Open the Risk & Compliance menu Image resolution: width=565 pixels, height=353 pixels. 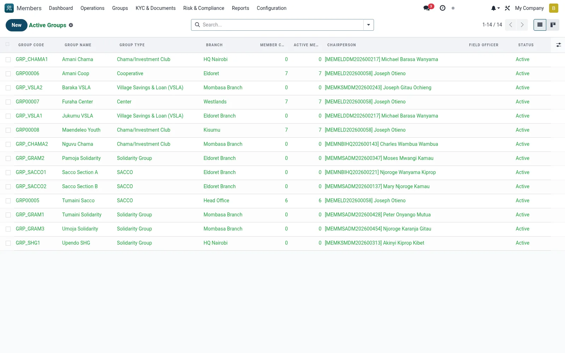204,8
